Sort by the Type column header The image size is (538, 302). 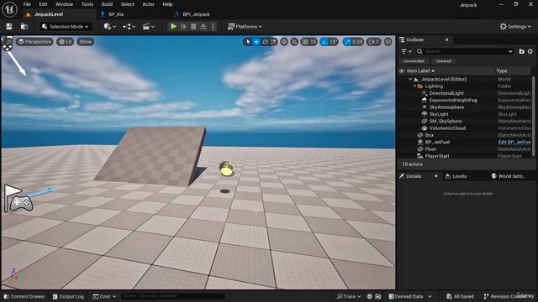[502, 70]
